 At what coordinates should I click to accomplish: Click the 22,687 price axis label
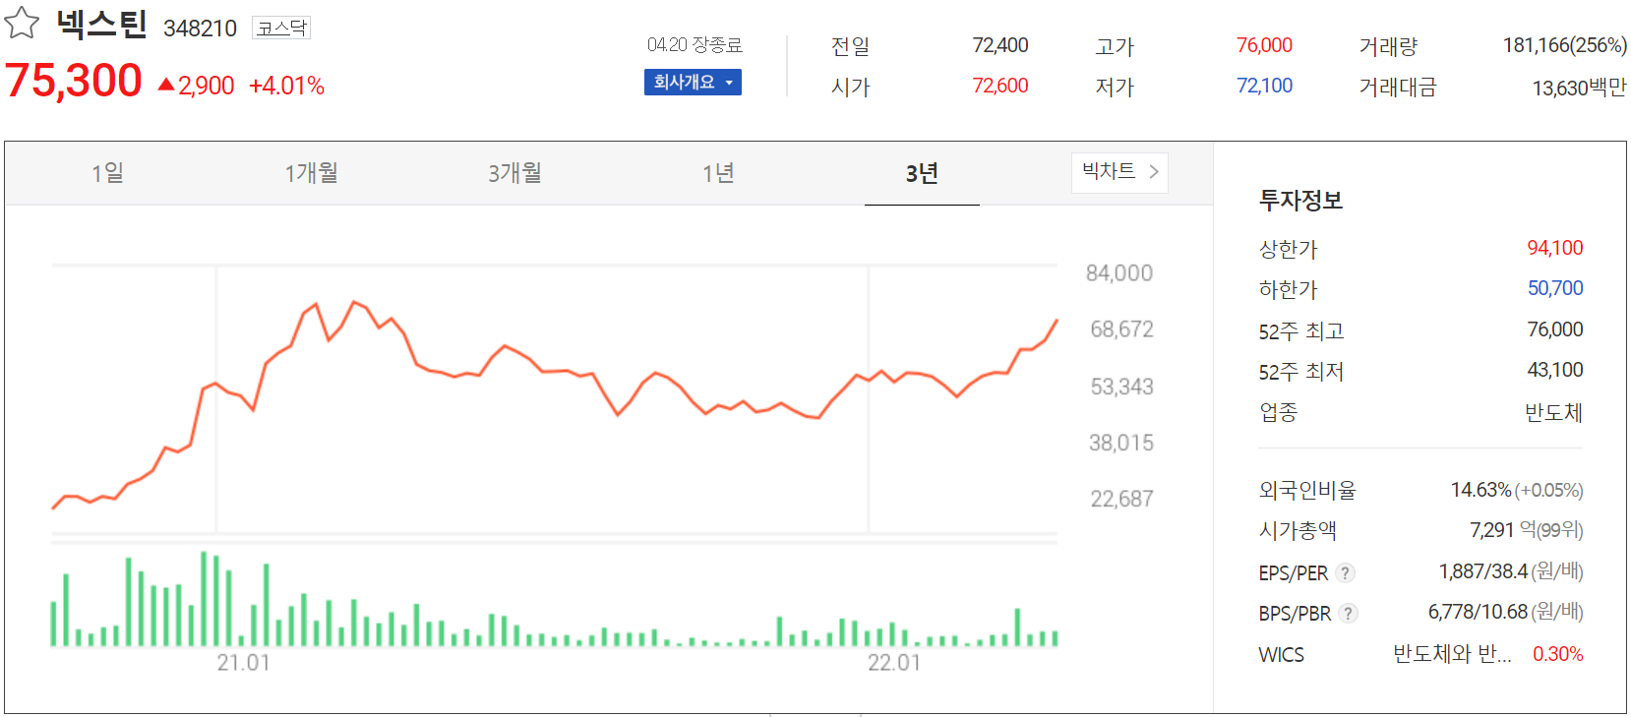(x=1121, y=499)
